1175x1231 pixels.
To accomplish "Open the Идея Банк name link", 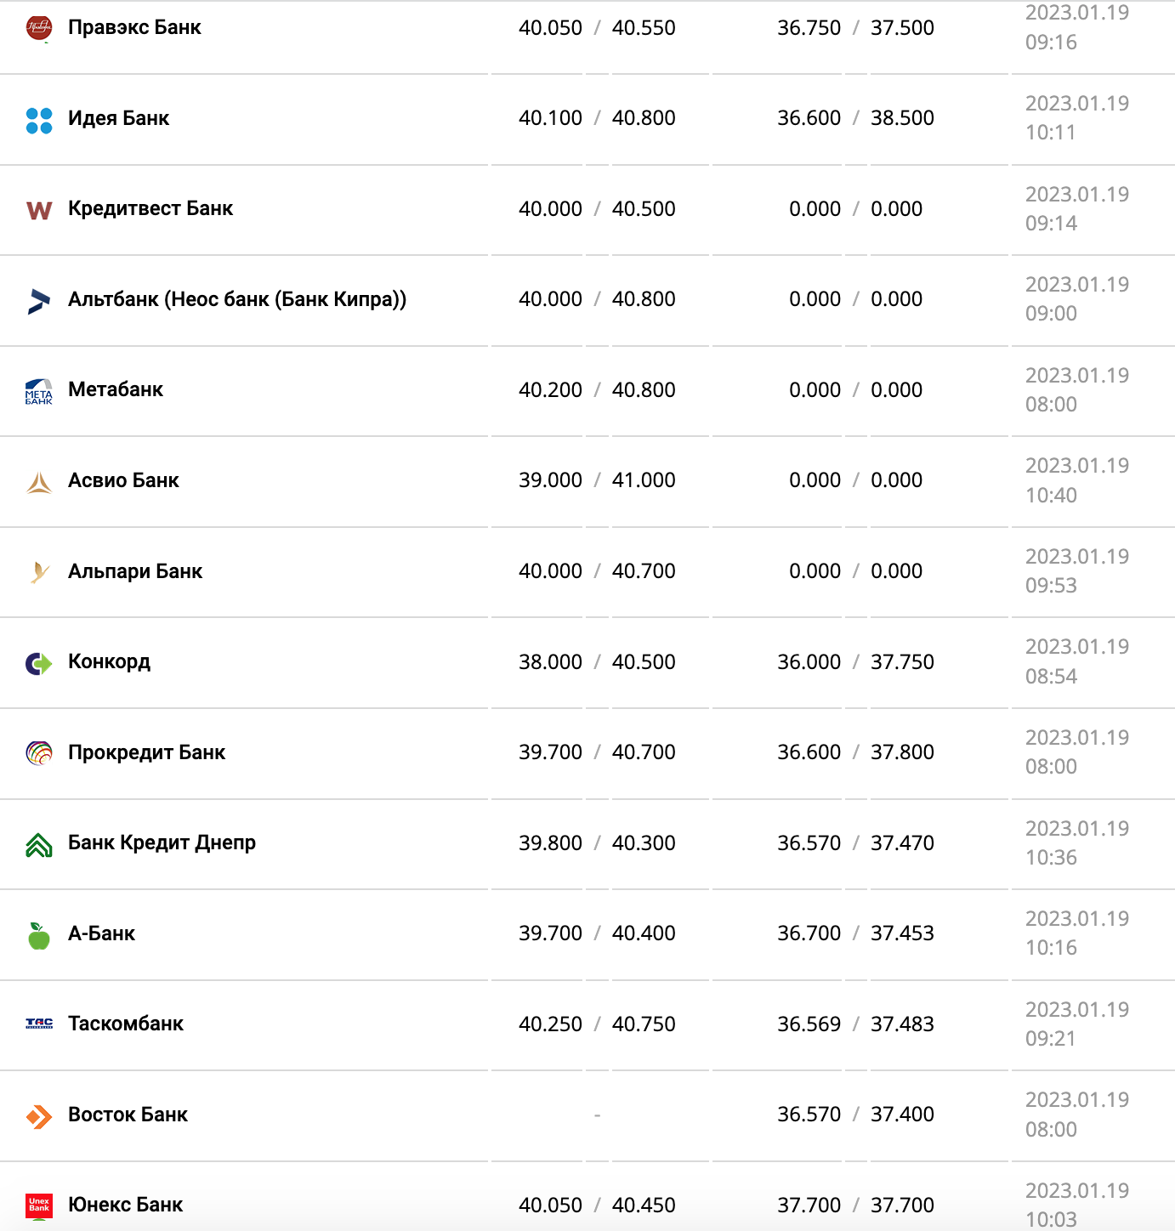I will point(118,118).
